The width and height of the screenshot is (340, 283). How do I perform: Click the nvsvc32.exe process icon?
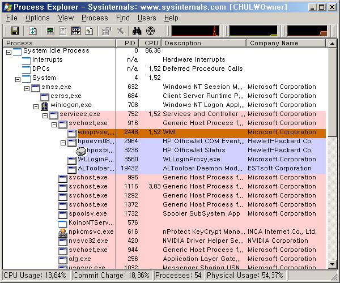(x=63, y=242)
